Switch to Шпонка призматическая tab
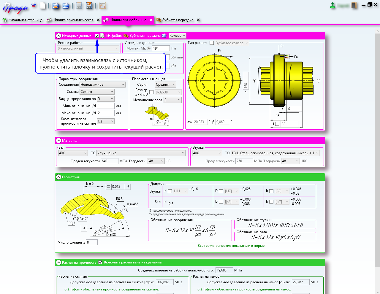The image size is (380, 294). [x=70, y=20]
